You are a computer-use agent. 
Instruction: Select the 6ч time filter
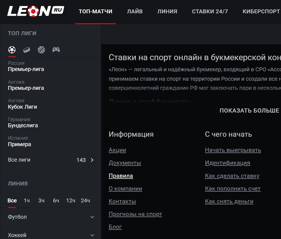coord(56,200)
